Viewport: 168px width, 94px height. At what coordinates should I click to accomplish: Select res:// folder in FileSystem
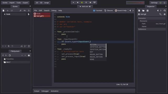click(x=17, y=62)
